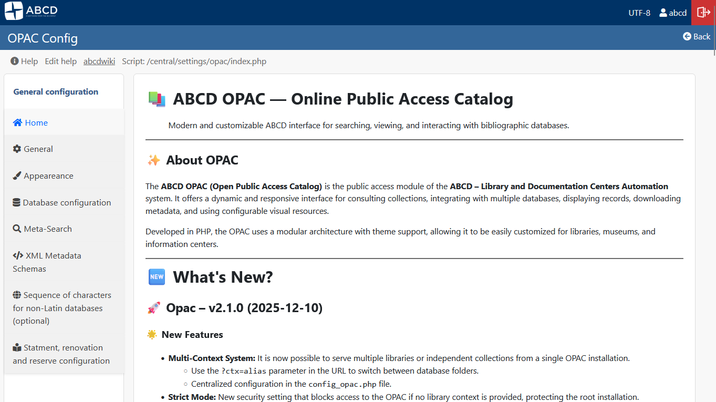Click the paintbrush icon beside Appeareance

(16, 176)
